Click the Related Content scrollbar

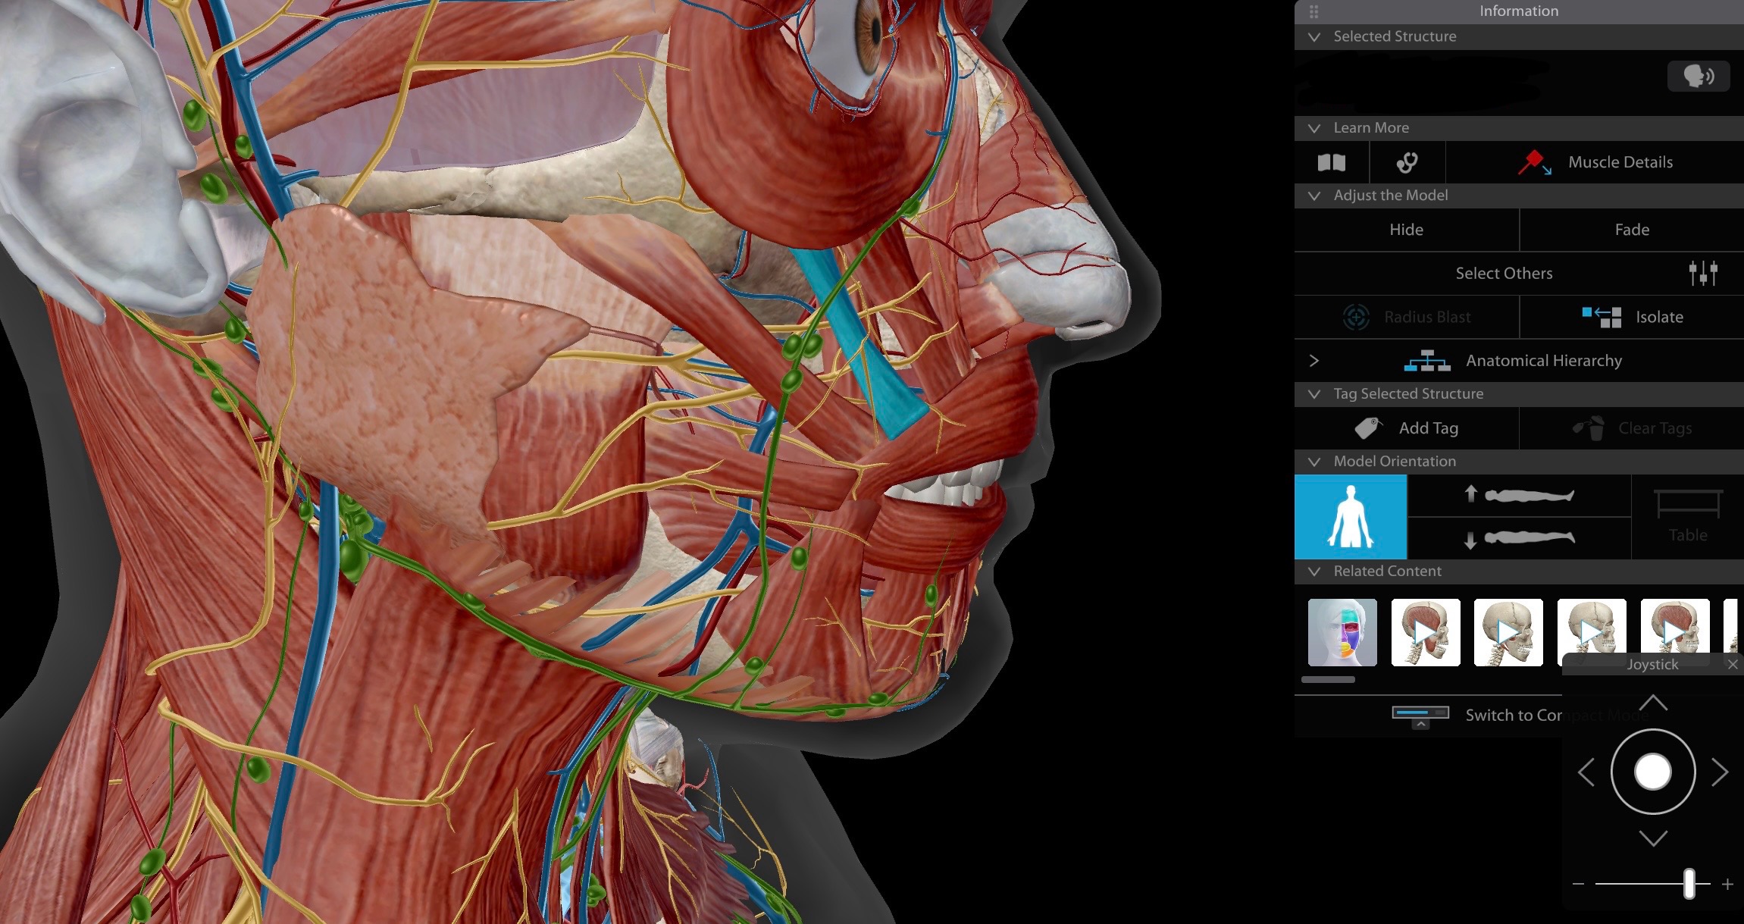click(x=1328, y=680)
